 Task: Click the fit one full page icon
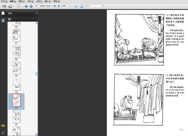pos(81,6)
